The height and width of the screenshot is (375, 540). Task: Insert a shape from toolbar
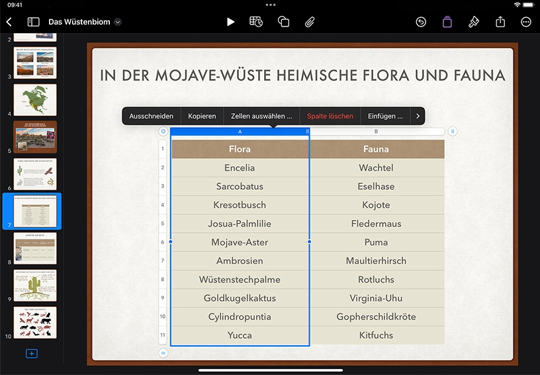283,22
